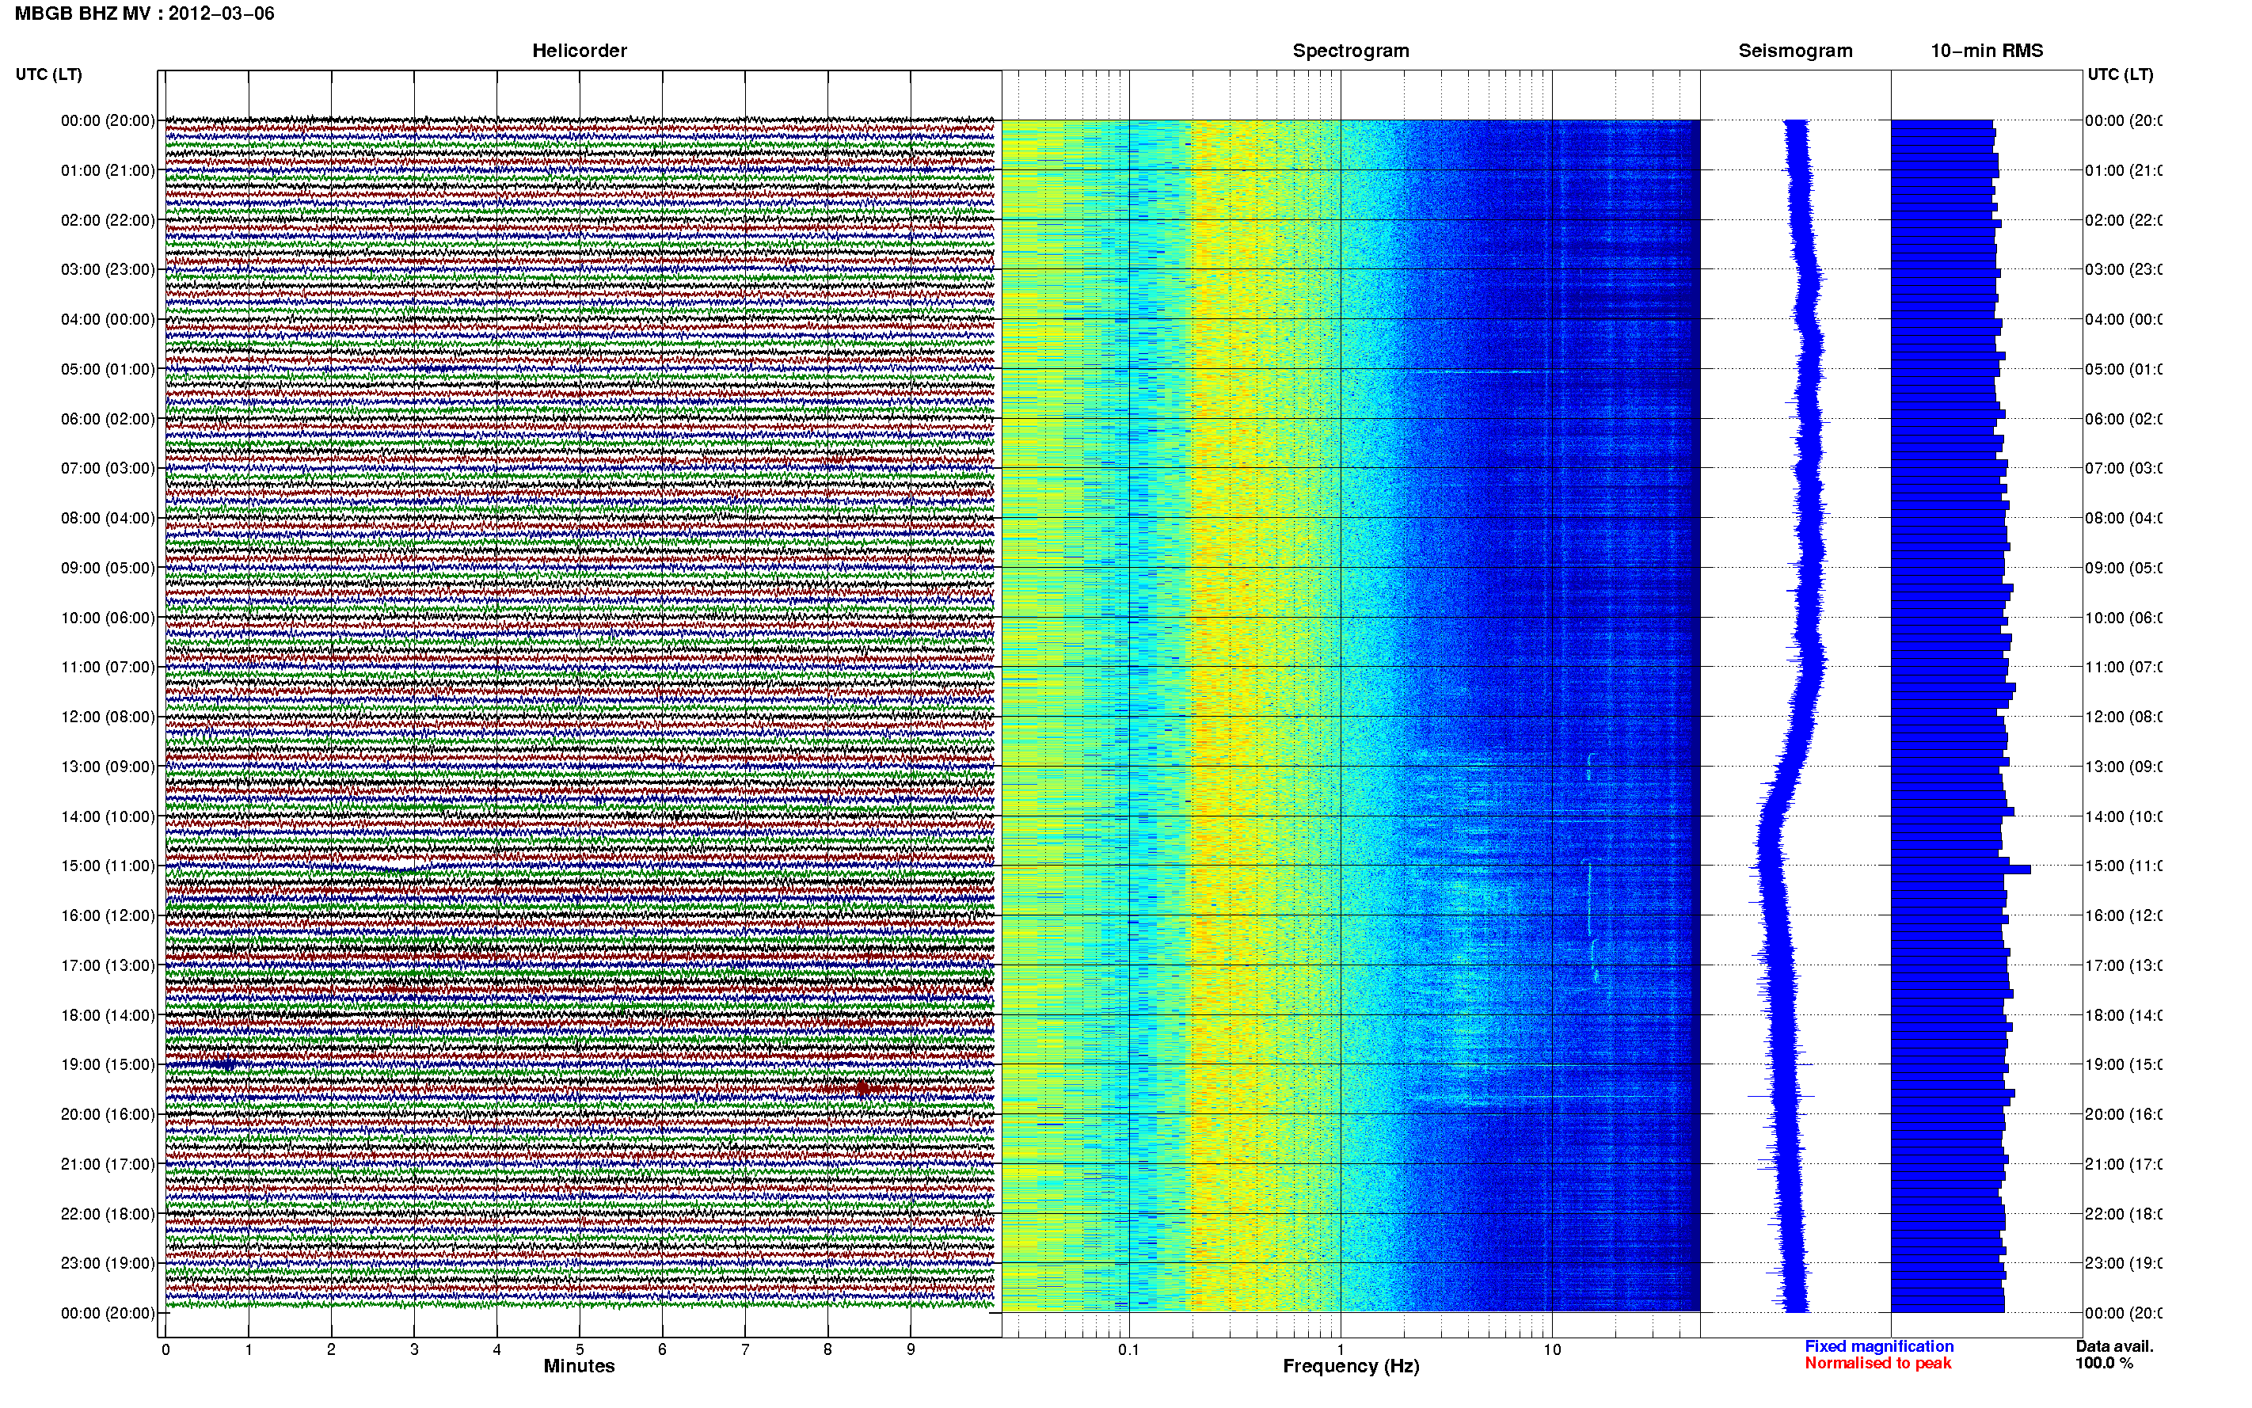This screenshot has height=1408, width=2252.
Task: Click the left 14:00 (10:00) time label
Action: (108, 816)
